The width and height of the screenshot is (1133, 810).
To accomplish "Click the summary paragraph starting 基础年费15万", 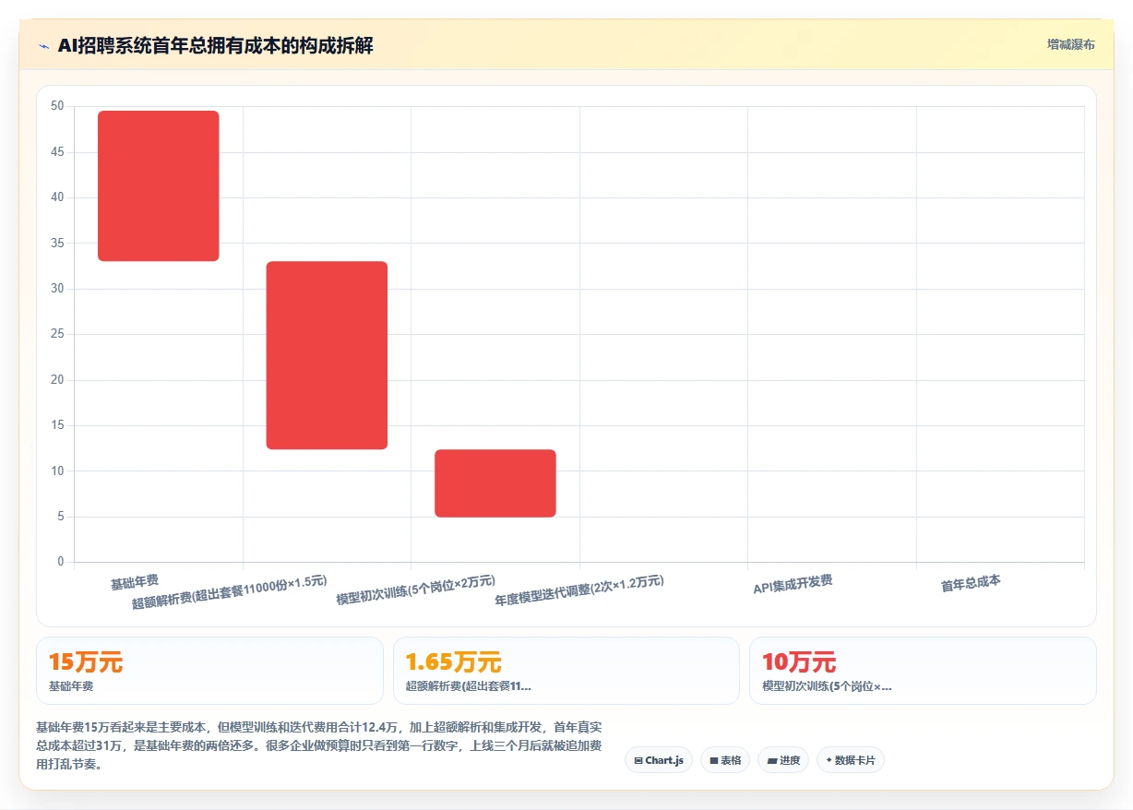I will (319, 746).
